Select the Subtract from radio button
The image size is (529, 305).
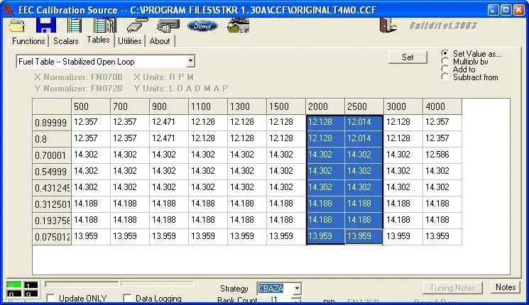[x=445, y=77]
